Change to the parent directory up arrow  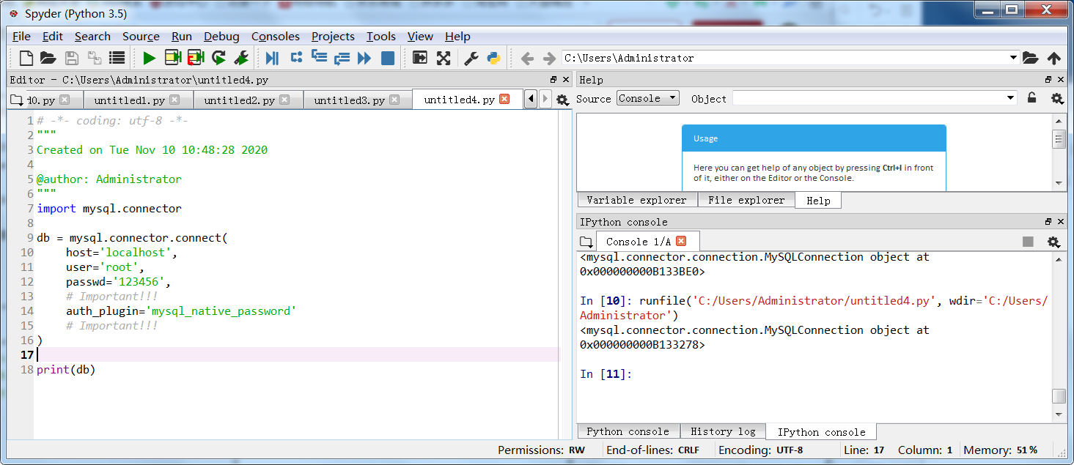tap(1054, 58)
